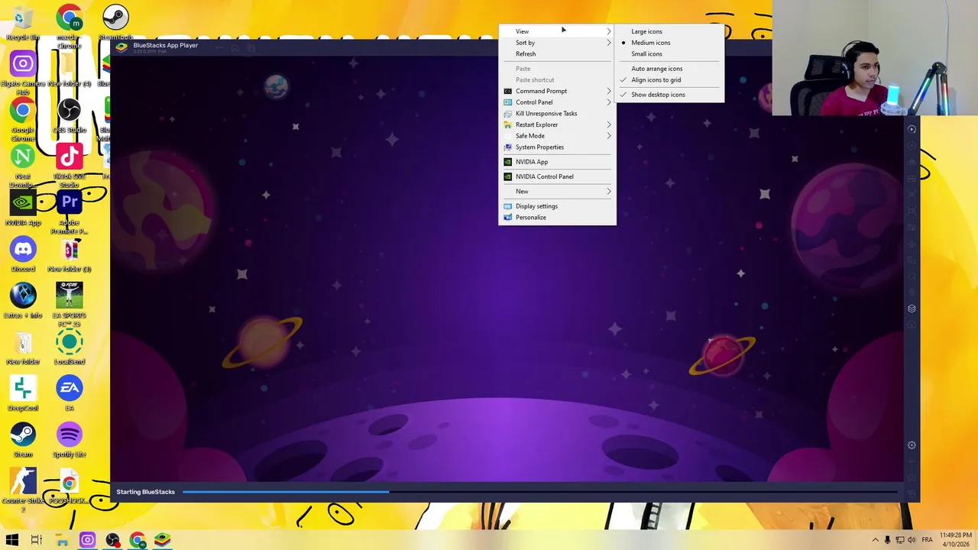Open the Spotify Lite desktop shortcut
Viewport: 978px width, 550px height.
(x=69, y=440)
